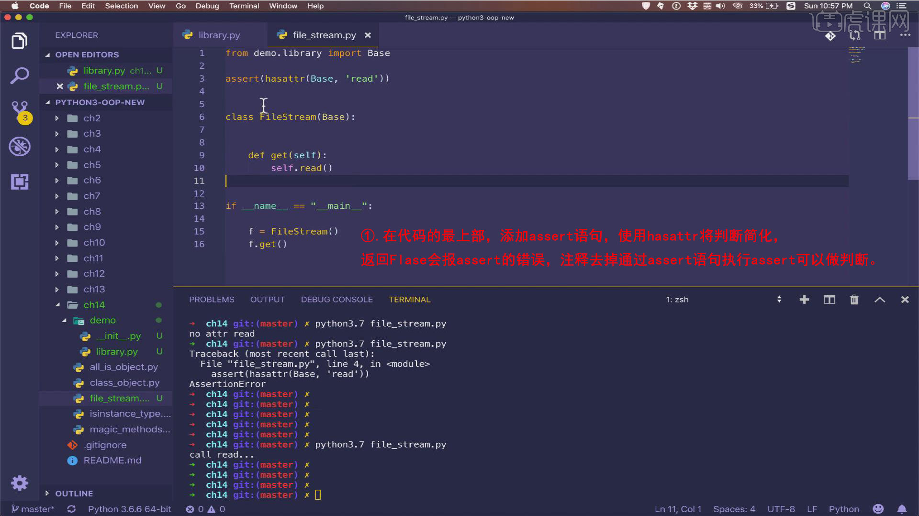The height and width of the screenshot is (516, 919).
Task: Switch to the Problems panel tab
Action: 212,300
